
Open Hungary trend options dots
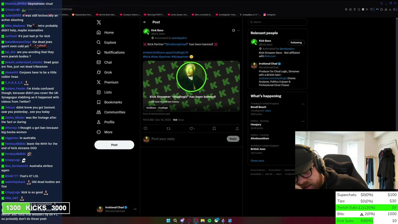tap(303, 122)
